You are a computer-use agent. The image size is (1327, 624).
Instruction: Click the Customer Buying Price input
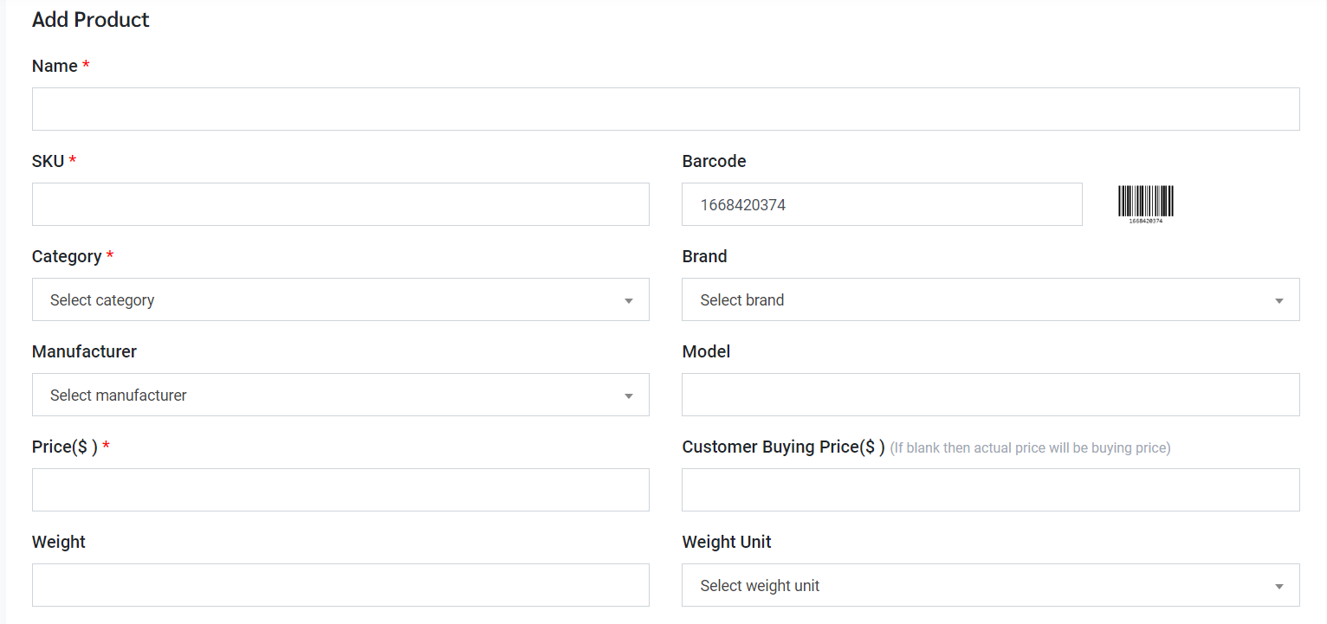coord(990,490)
